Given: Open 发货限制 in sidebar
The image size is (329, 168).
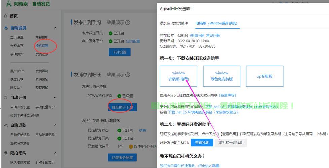Looking at the screenshot, I should tap(42, 71).
